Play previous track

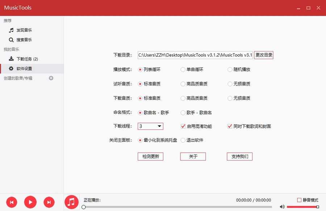coord(12,202)
